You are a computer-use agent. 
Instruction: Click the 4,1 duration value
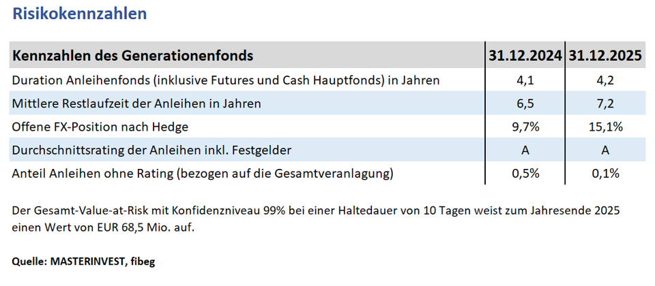(525, 80)
